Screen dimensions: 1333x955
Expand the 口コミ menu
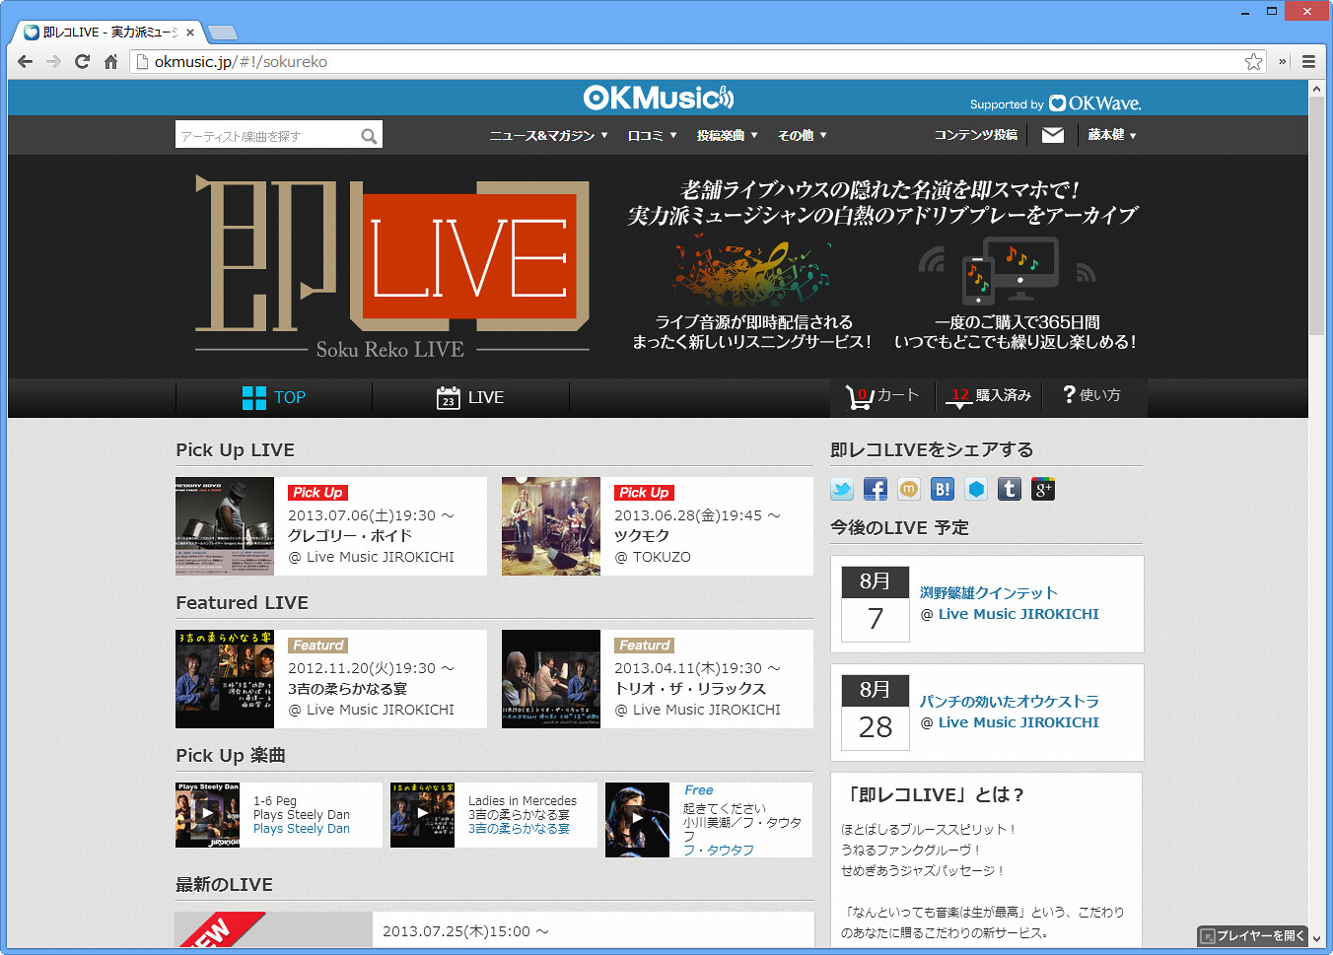653,135
